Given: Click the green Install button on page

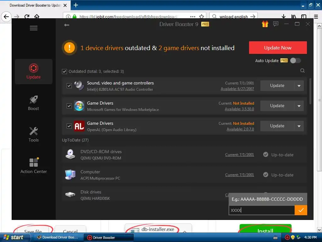Looking at the screenshot, I should (x=265, y=229).
